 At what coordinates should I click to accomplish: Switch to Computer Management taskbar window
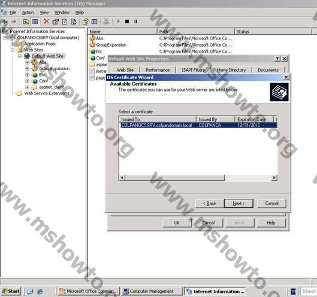pos(152,291)
